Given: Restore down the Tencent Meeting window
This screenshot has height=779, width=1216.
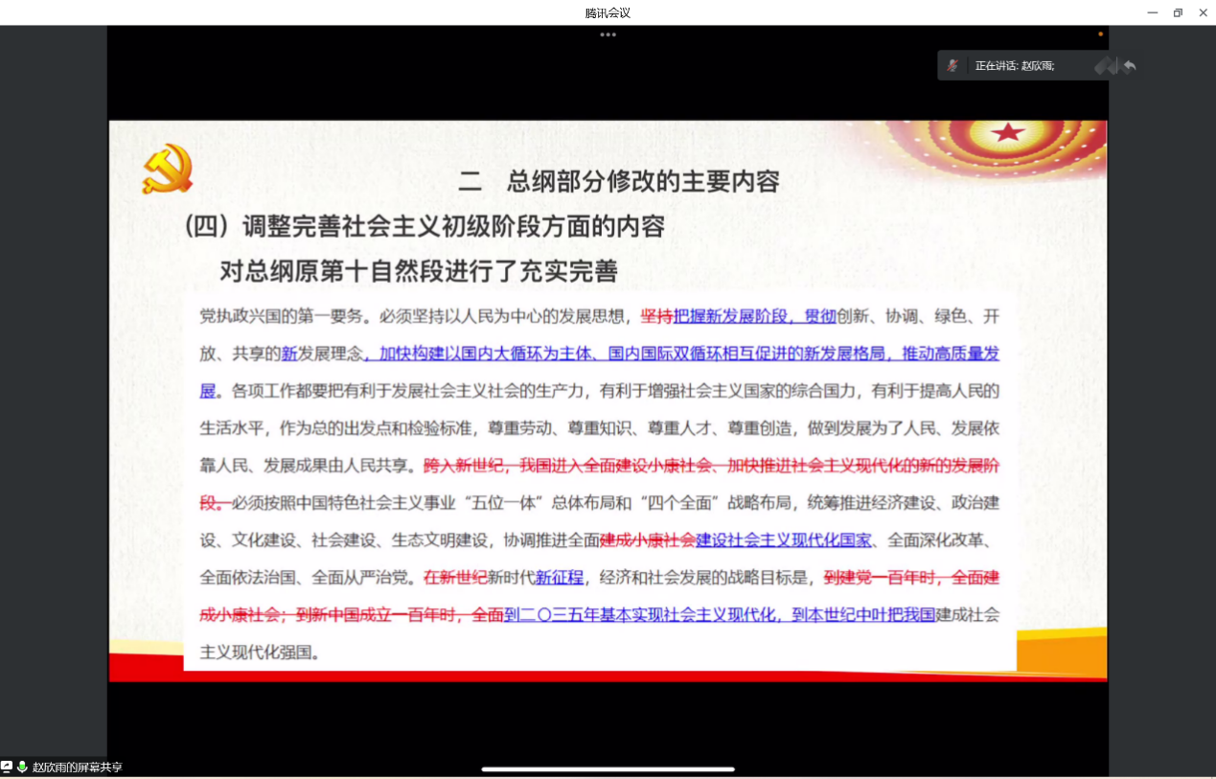Looking at the screenshot, I should [x=1178, y=12].
